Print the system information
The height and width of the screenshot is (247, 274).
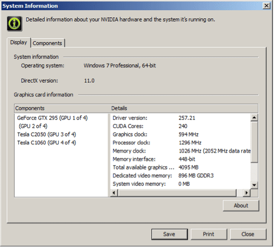pyautogui.click(x=209, y=235)
